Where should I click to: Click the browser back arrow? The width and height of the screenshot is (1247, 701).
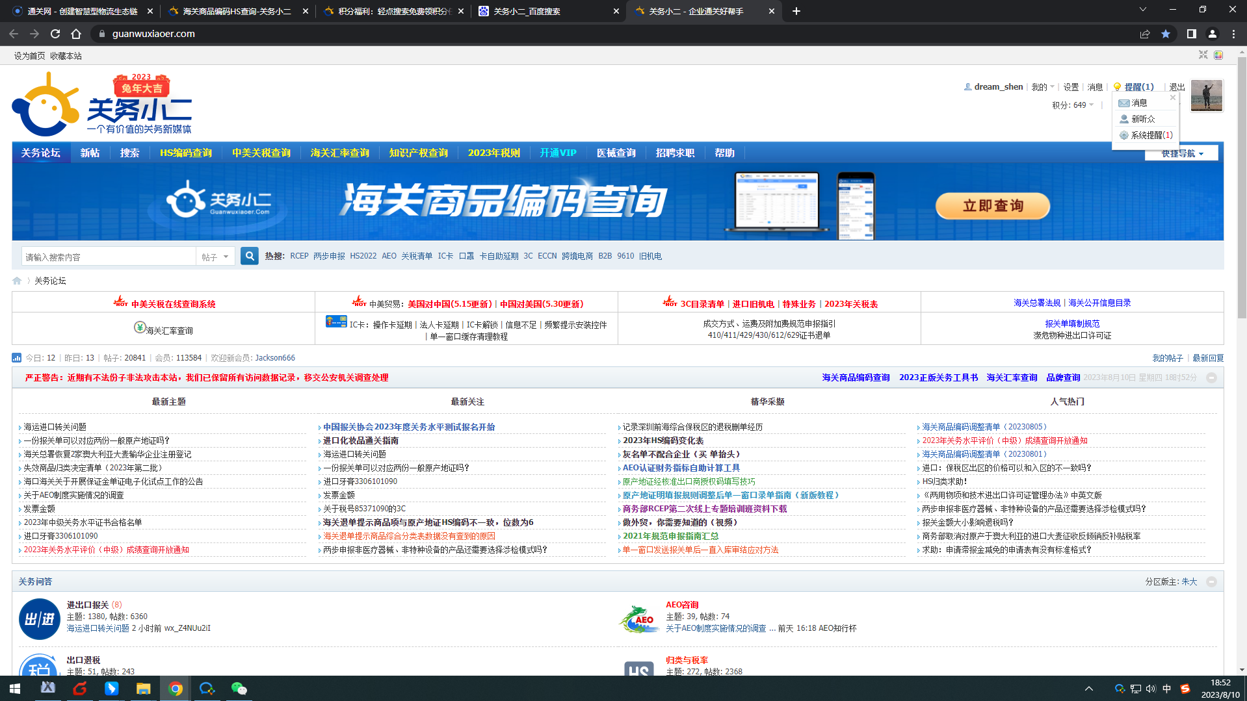point(14,34)
